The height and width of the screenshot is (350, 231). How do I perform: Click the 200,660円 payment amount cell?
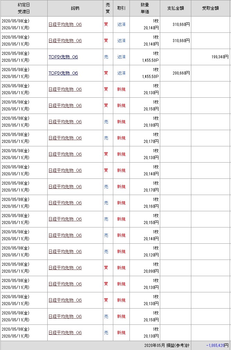tap(181, 73)
